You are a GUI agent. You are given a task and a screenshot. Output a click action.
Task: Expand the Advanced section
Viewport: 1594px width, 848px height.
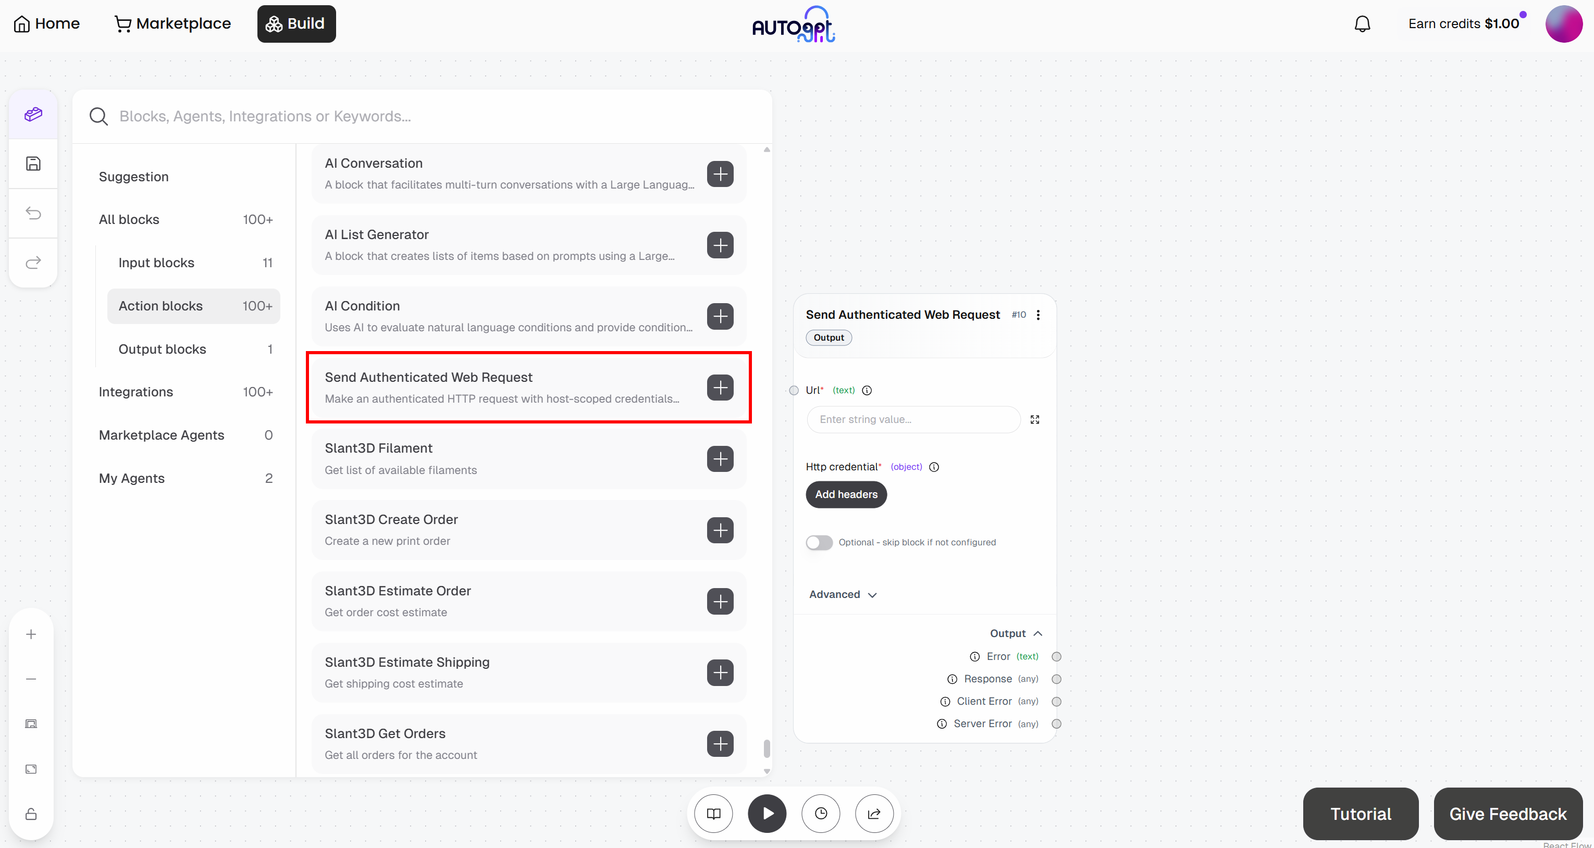[x=842, y=594]
